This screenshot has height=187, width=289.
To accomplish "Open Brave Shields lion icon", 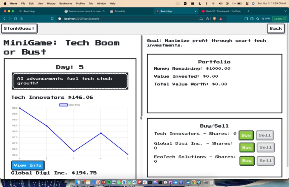I will 214,19.
